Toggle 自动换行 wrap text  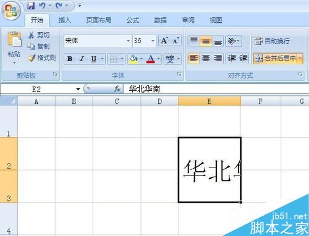(272, 41)
